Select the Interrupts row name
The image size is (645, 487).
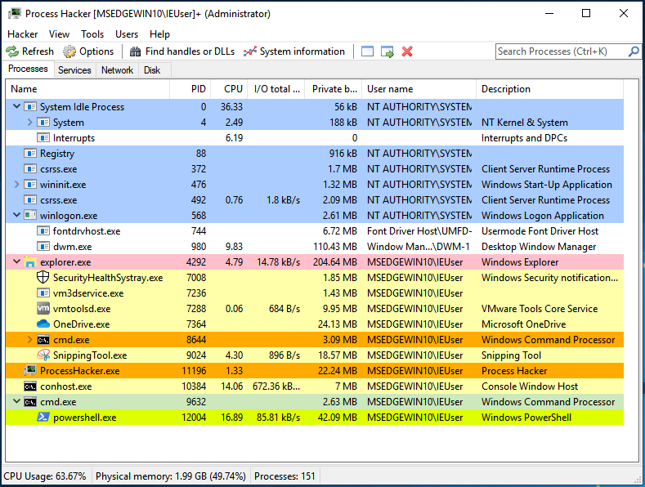point(74,138)
